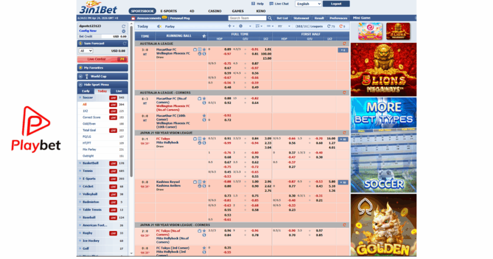Select the Early sport menu tab
The image size is (493, 259).
(86, 91)
